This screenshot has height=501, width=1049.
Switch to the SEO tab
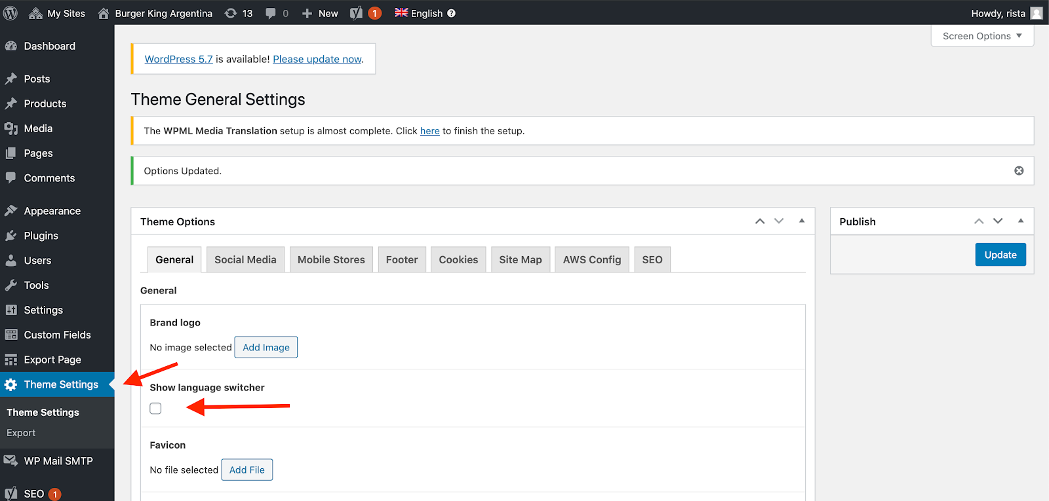[x=652, y=259]
